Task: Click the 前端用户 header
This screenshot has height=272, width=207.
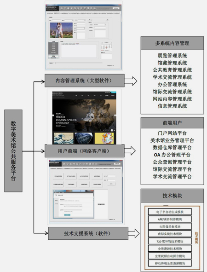Action: tap(172, 123)
